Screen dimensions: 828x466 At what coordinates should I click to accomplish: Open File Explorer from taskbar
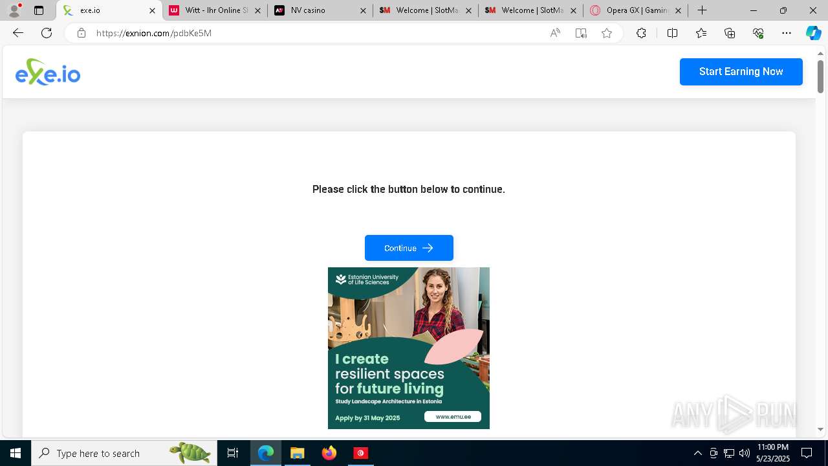297,453
